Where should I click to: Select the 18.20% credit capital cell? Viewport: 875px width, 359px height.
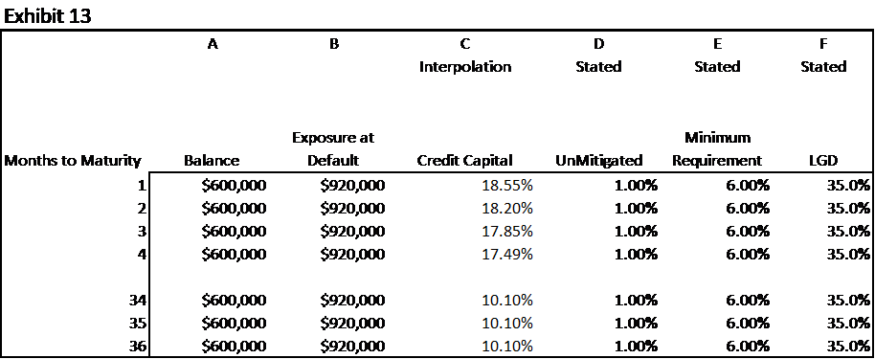coord(507,209)
